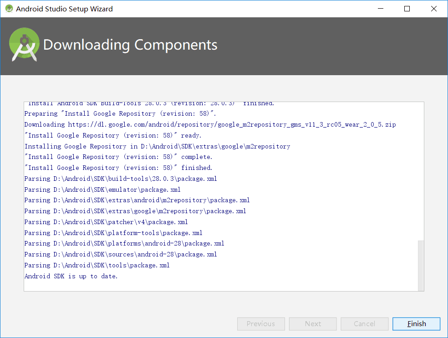Image resolution: width=448 pixels, height=338 pixels.
Task: Click the disabled Cancel button
Action: point(364,324)
